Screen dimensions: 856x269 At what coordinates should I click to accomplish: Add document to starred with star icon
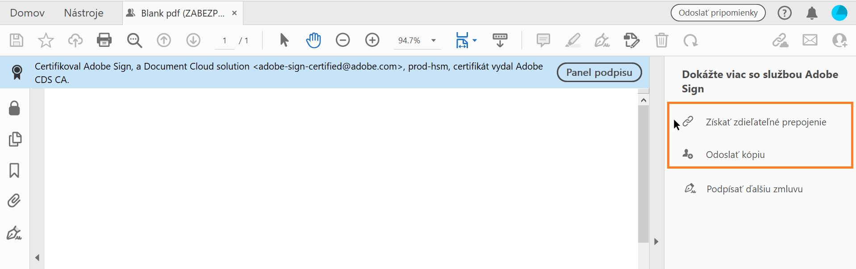point(46,40)
